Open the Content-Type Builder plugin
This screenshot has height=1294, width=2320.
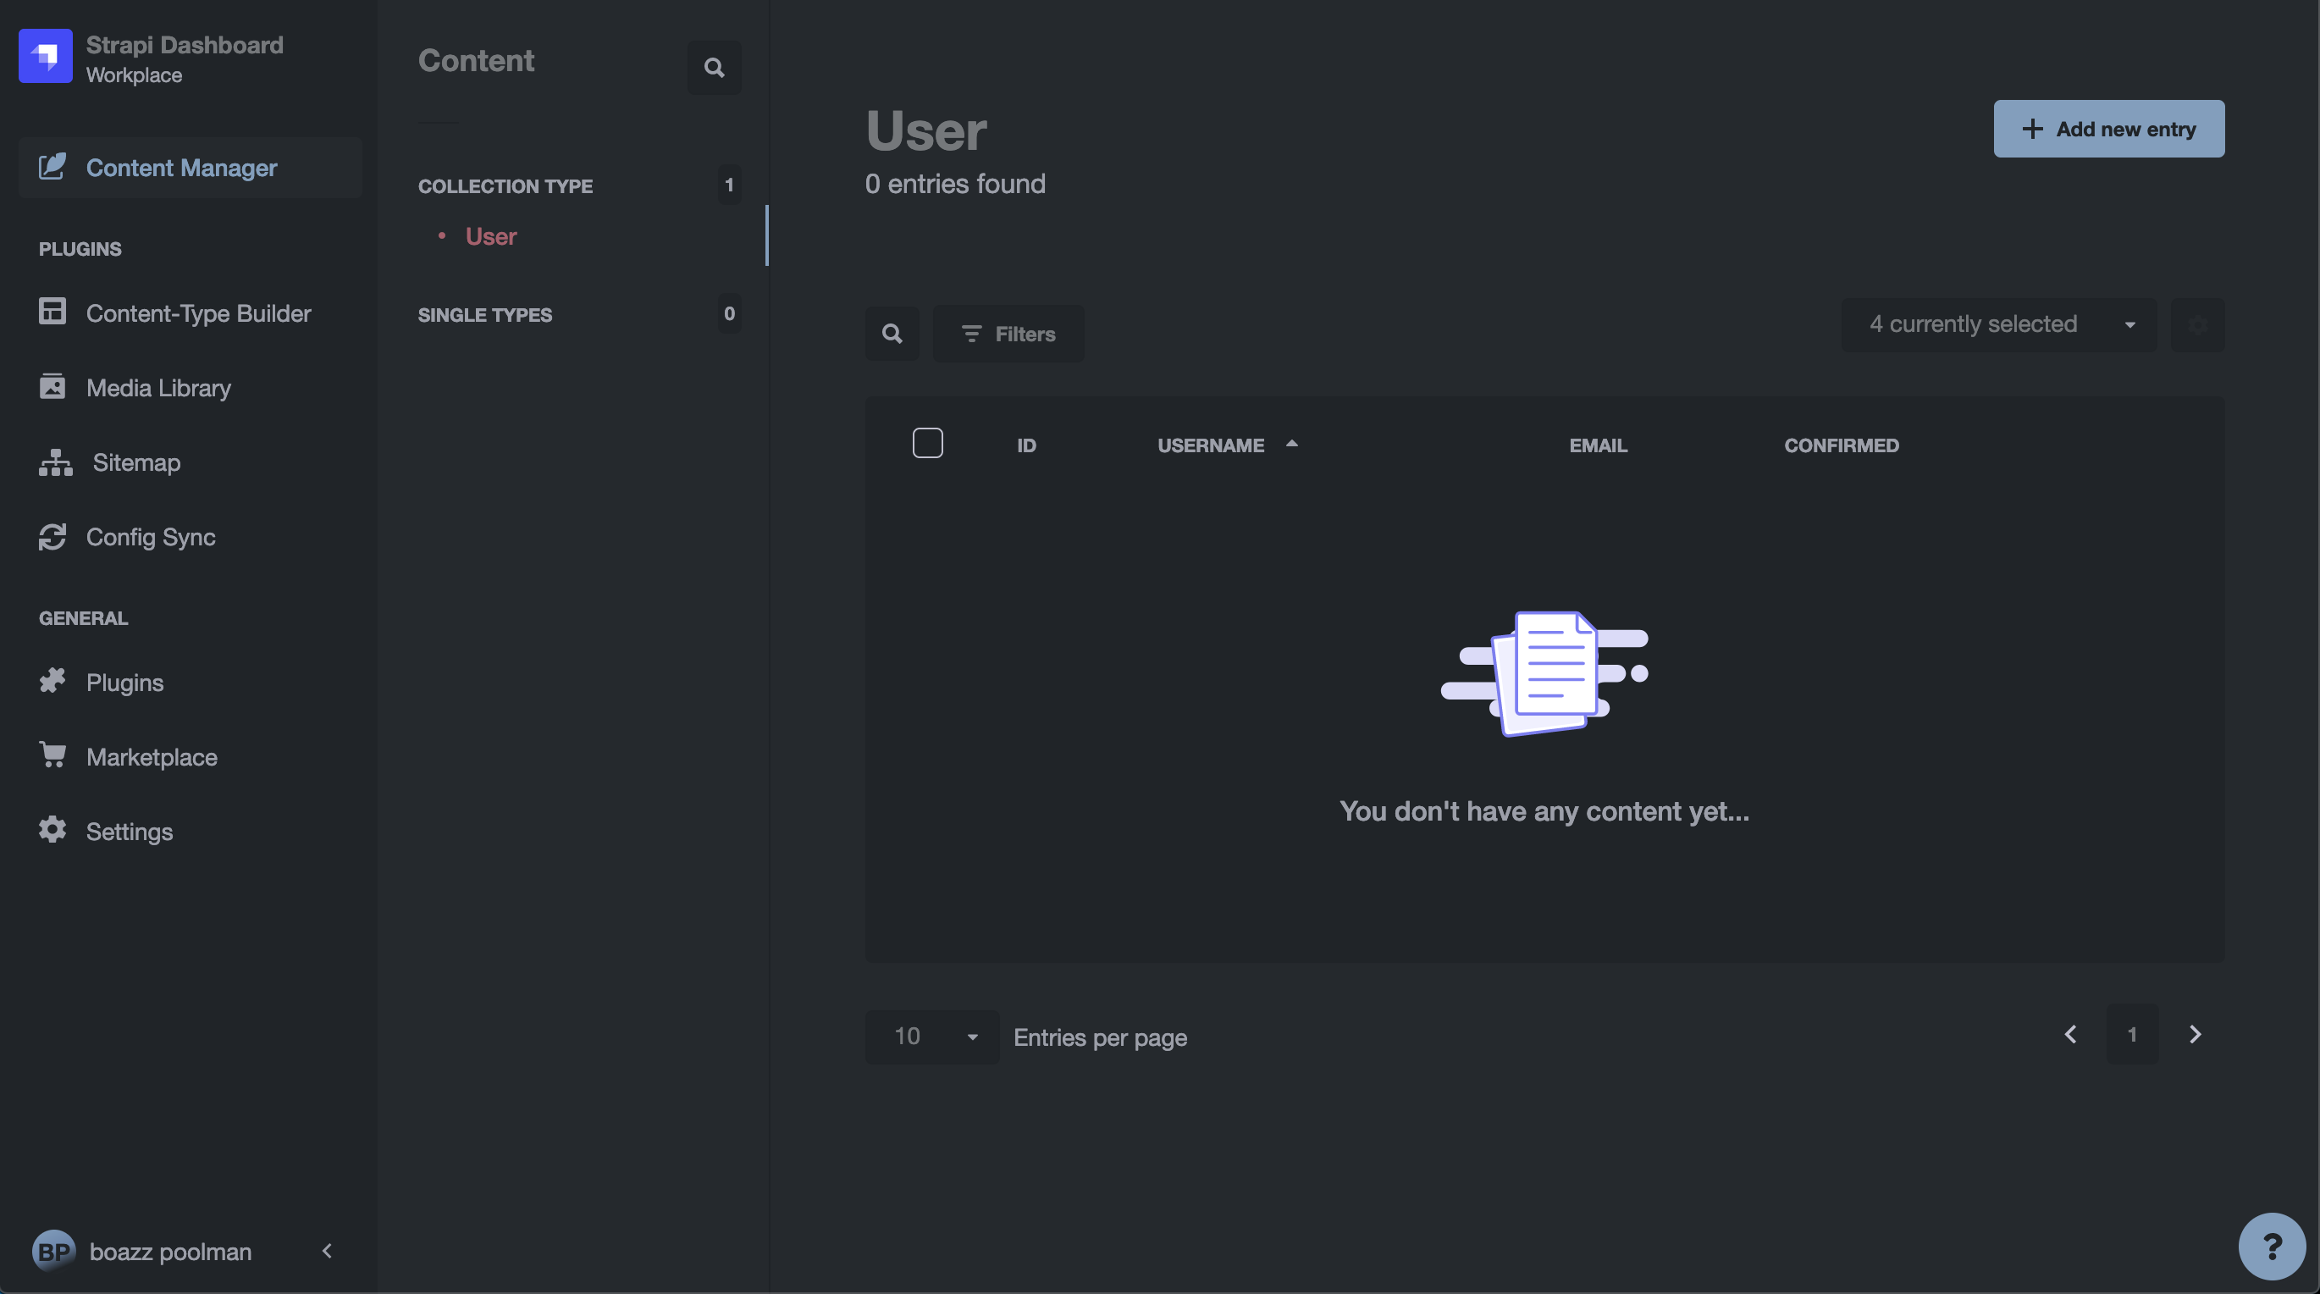(197, 313)
